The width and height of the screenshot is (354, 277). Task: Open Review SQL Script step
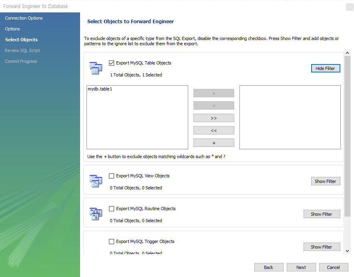coord(22,50)
